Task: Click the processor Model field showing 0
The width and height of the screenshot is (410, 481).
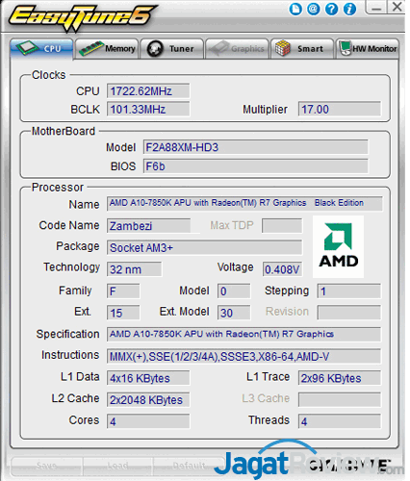Action: 234,291
